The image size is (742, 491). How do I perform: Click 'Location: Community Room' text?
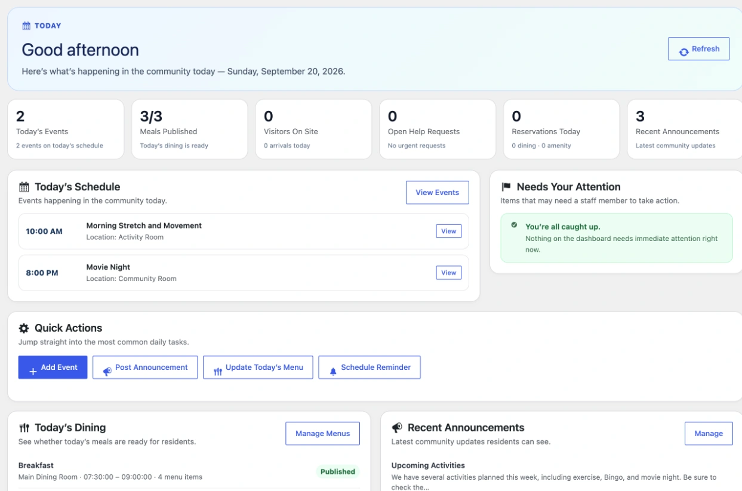[x=131, y=279]
